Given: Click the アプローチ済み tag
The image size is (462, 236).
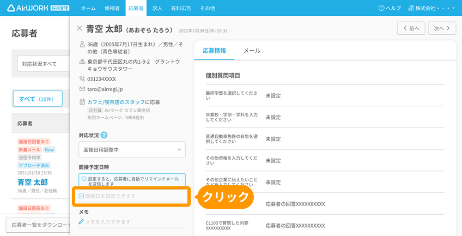Looking at the screenshot, I should click(x=34, y=166).
